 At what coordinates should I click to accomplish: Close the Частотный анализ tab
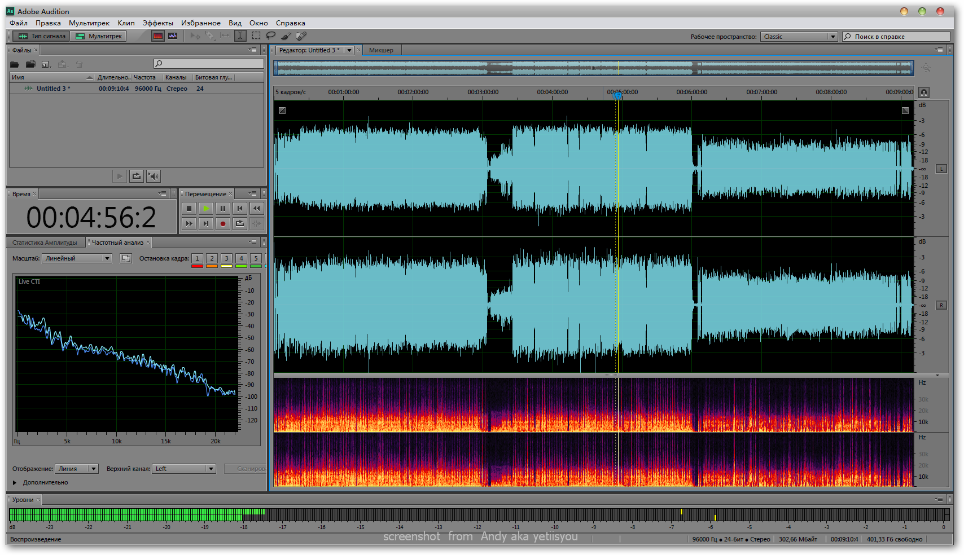coord(148,243)
